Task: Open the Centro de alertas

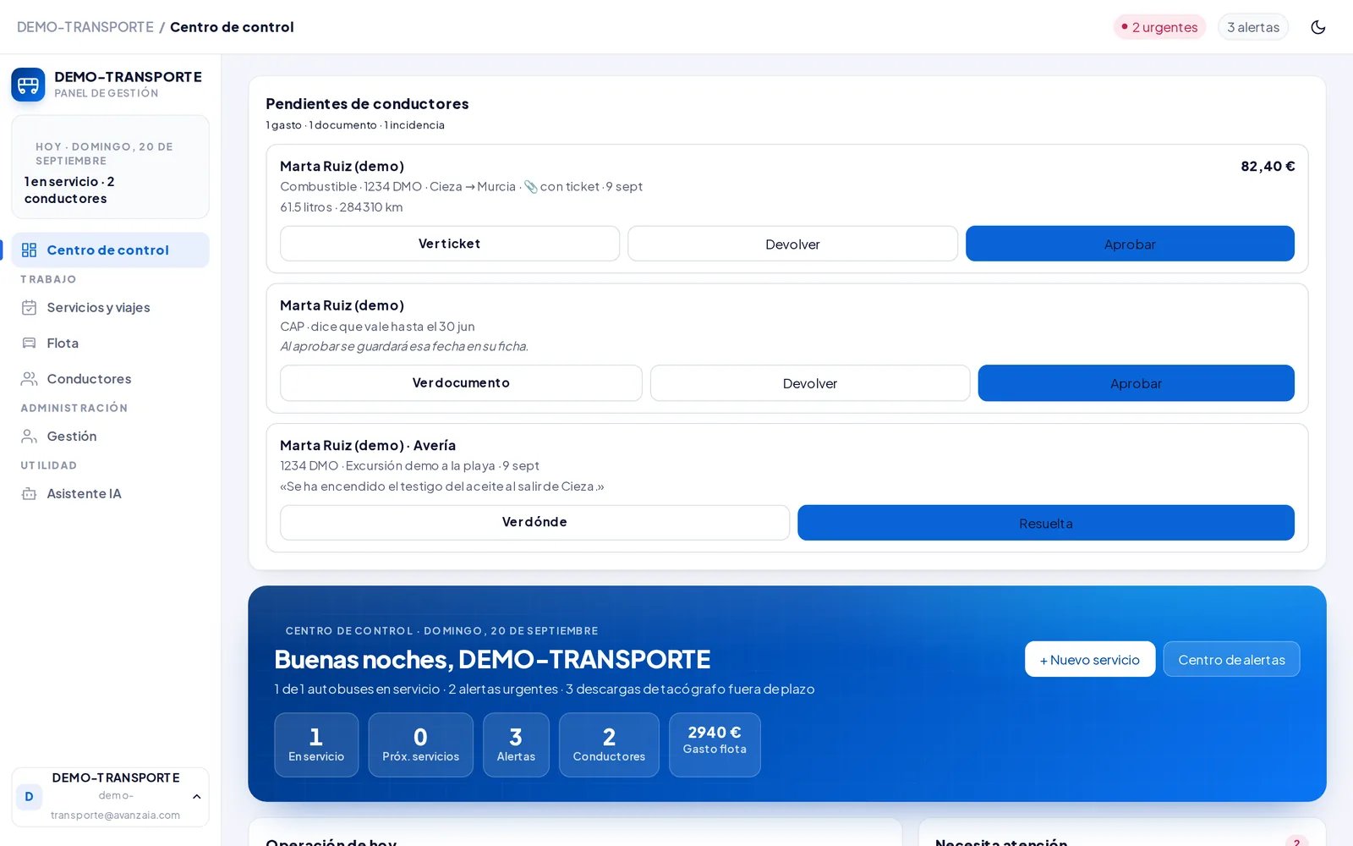Action: click(x=1231, y=659)
